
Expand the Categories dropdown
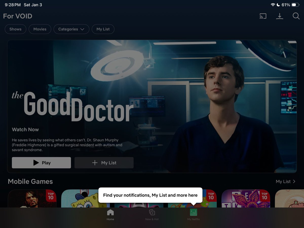tap(71, 29)
